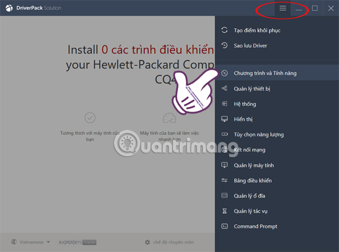Click the Quản lý thiết bị nodes icon
Screen dimensions: 339x252
(x=224, y=88)
